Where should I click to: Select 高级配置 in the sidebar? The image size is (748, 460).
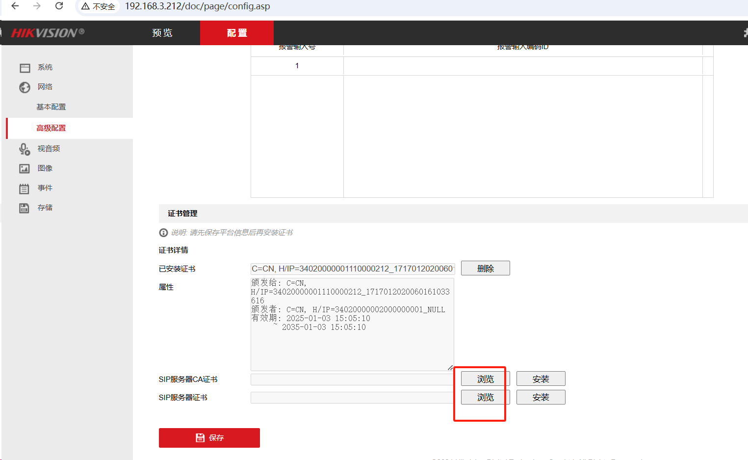click(x=50, y=128)
